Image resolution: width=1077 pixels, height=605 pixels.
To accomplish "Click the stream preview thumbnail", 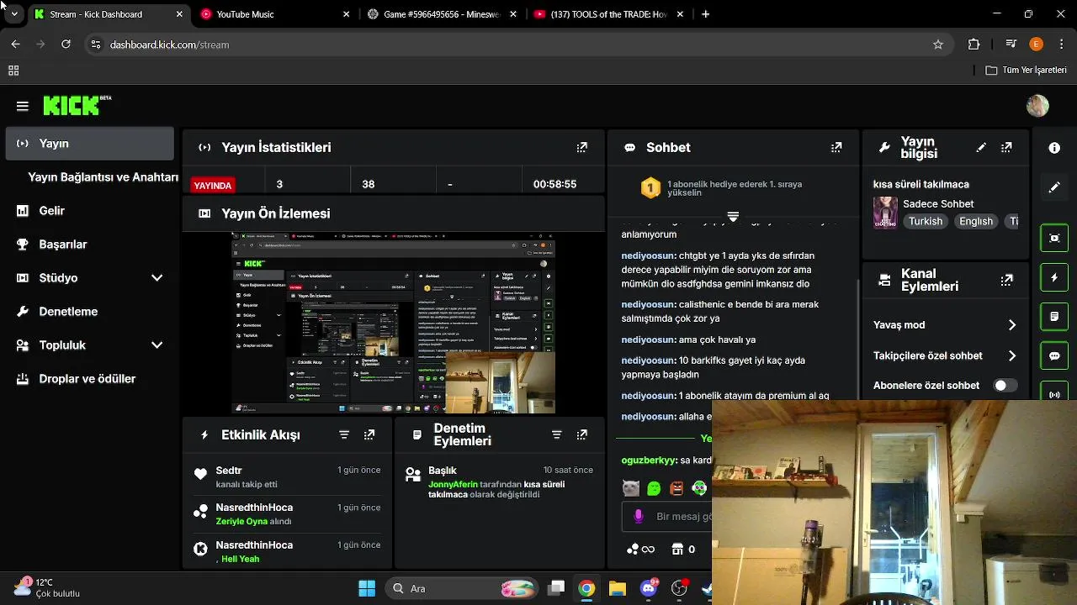I will tap(393, 323).
